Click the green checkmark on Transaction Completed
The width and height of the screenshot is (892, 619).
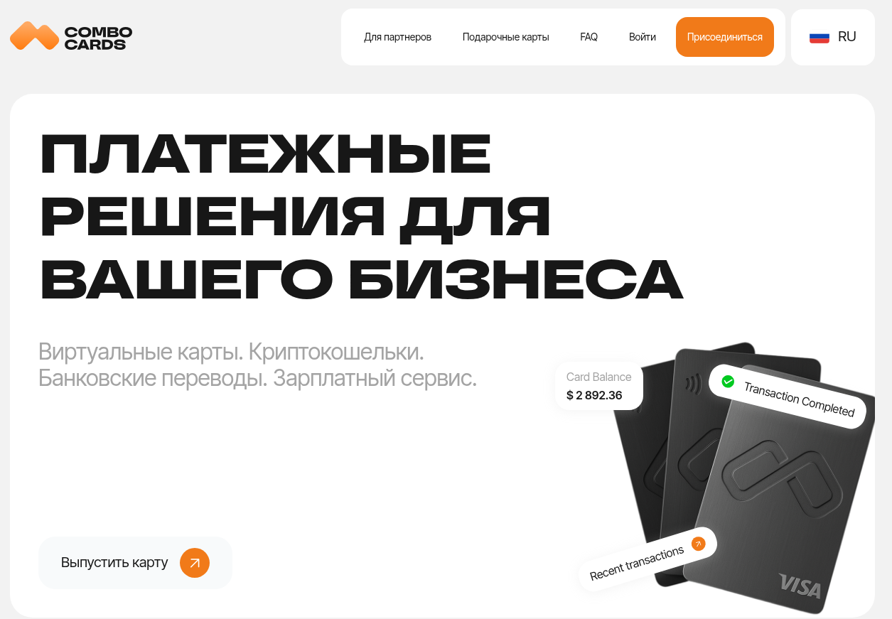[728, 382]
